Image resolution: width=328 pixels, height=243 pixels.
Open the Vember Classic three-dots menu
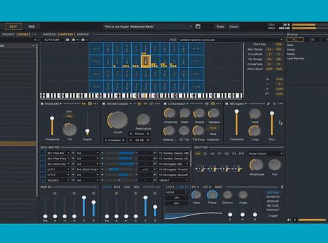(157, 104)
